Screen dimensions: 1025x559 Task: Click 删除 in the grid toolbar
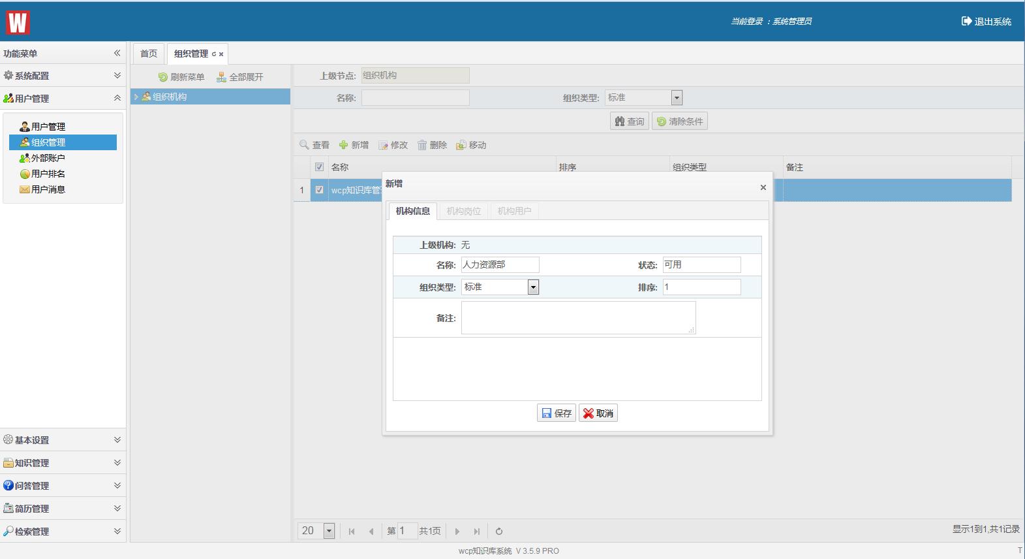pos(432,145)
